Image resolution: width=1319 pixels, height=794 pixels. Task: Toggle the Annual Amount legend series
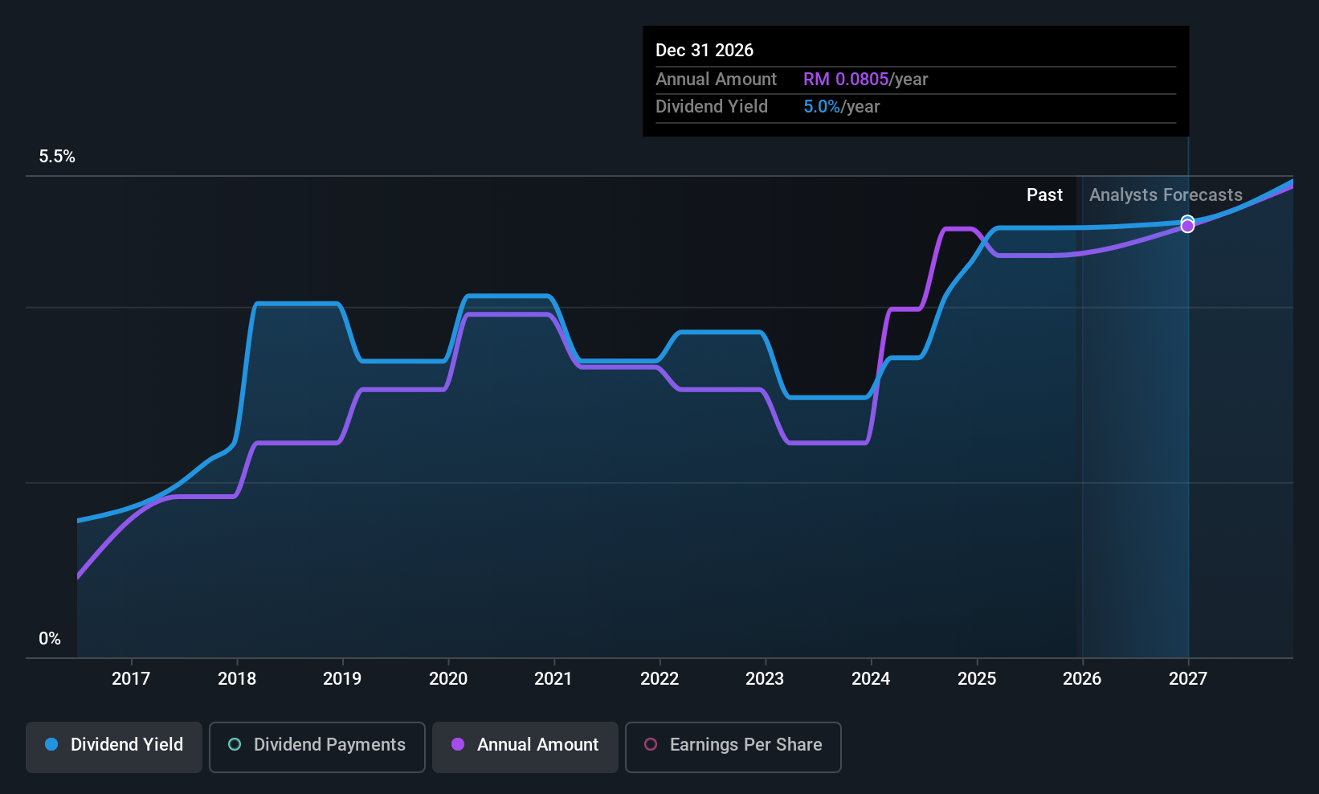[525, 747]
